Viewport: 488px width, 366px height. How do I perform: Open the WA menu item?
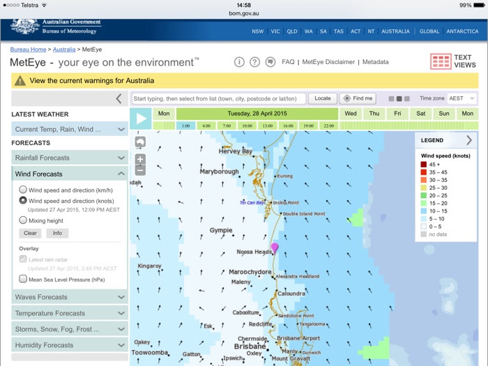pos(308,31)
